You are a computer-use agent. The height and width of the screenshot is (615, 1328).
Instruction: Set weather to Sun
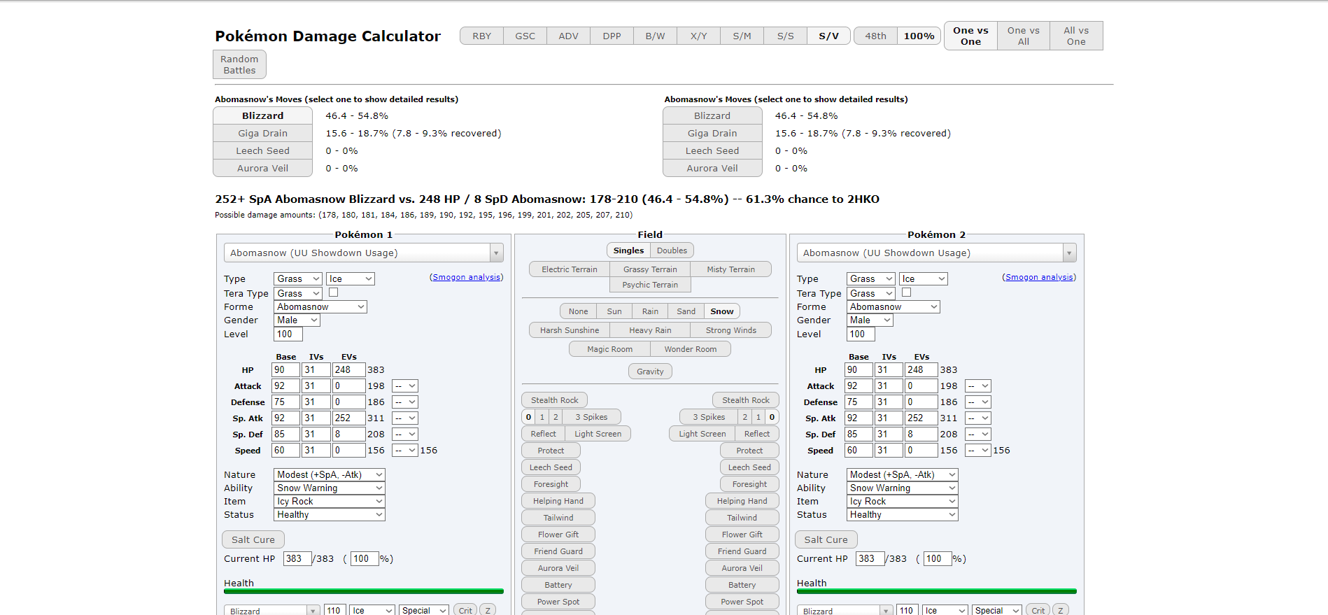[x=614, y=311]
